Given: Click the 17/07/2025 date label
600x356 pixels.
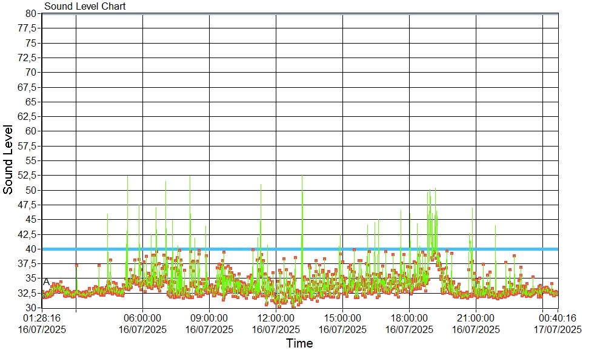Looking at the screenshot, I should tap(558, 329).
